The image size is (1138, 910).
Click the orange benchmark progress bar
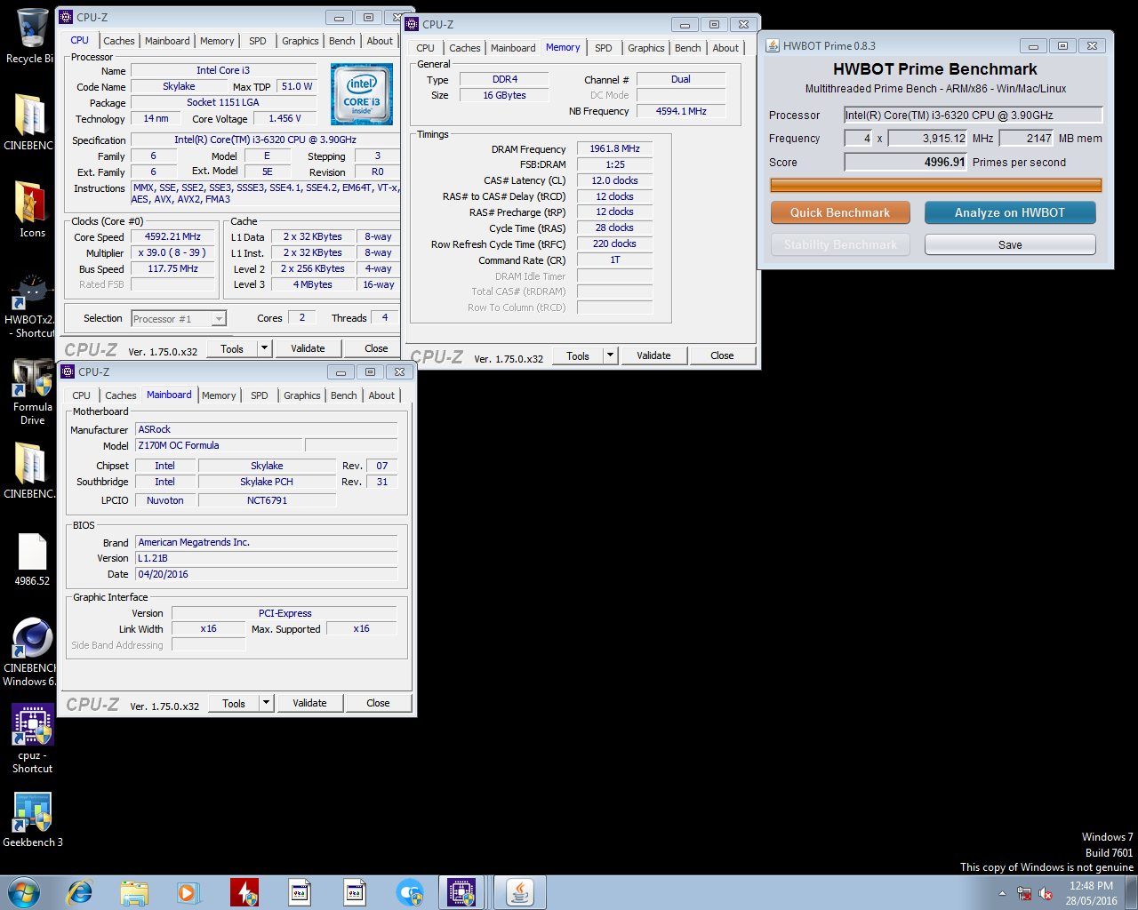pyautogui.click(x=936, y=185)
